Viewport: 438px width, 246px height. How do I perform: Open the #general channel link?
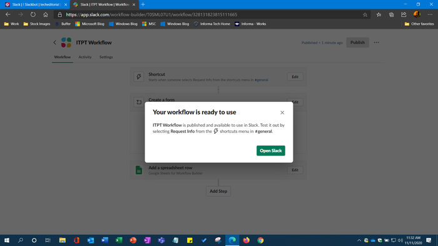click(261, 80)
